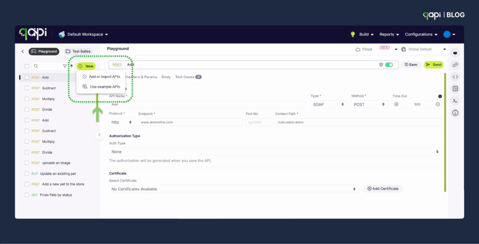Viewport: 479px width, 244px height.
Task: Expand the Configurations menu
Action: (421, 35)
